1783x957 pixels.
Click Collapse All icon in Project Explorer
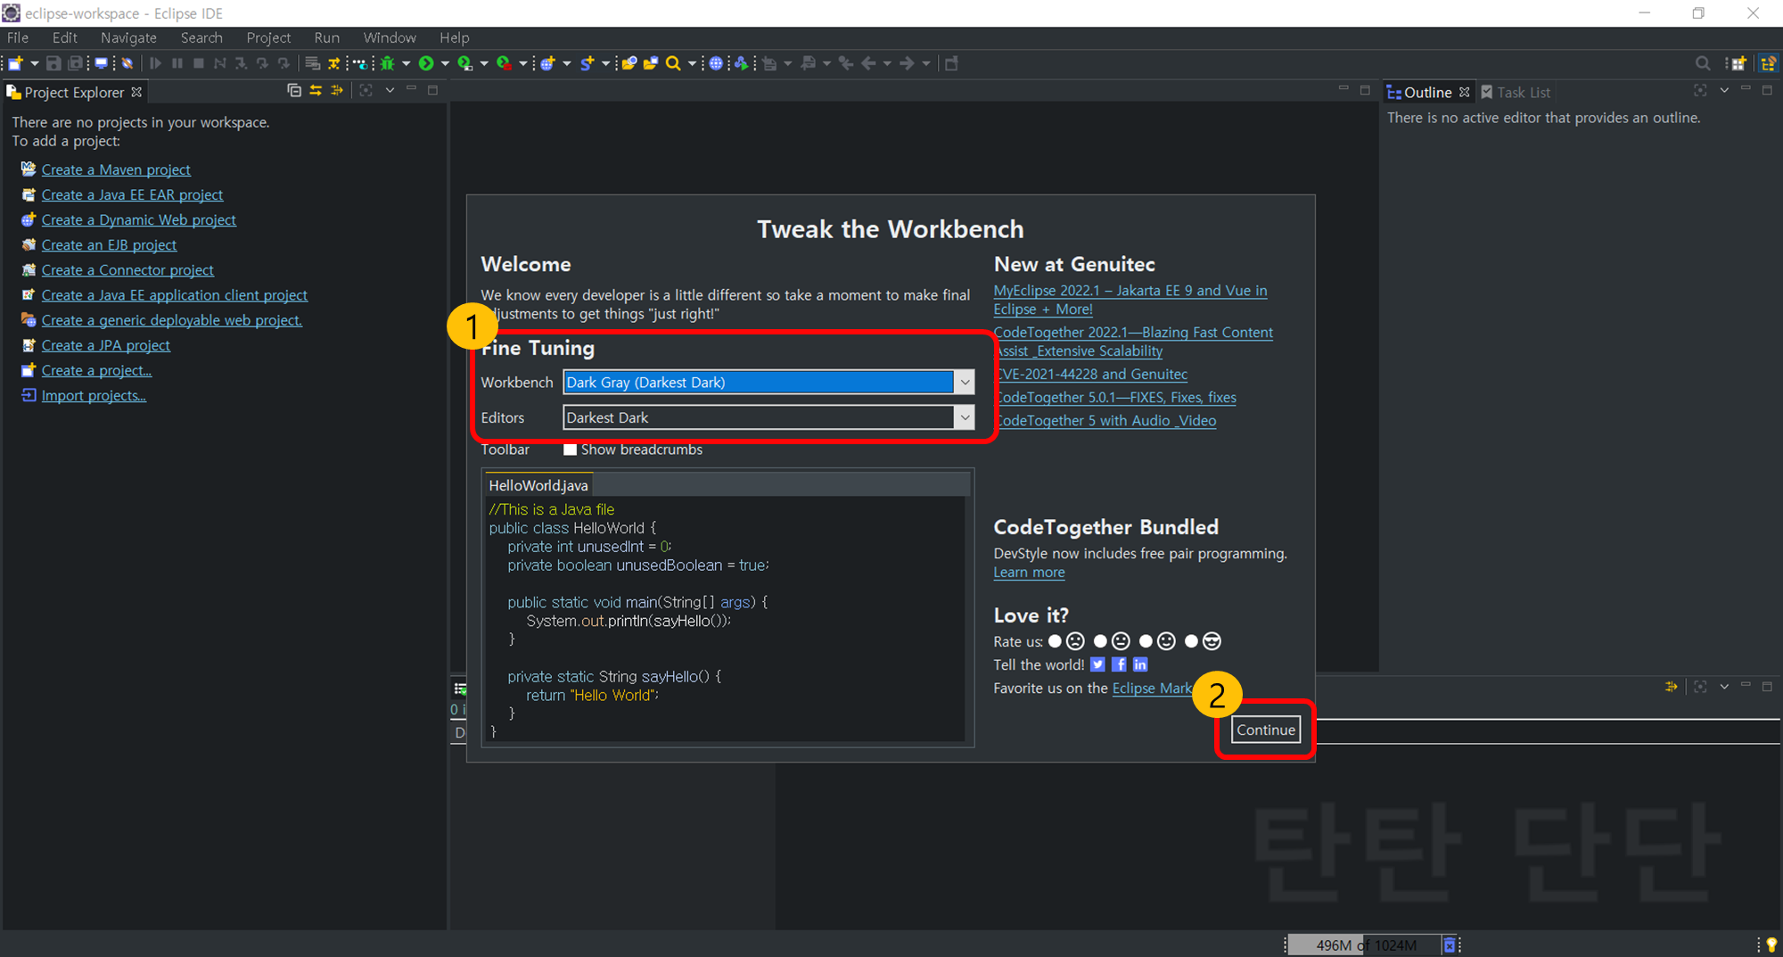294,90
